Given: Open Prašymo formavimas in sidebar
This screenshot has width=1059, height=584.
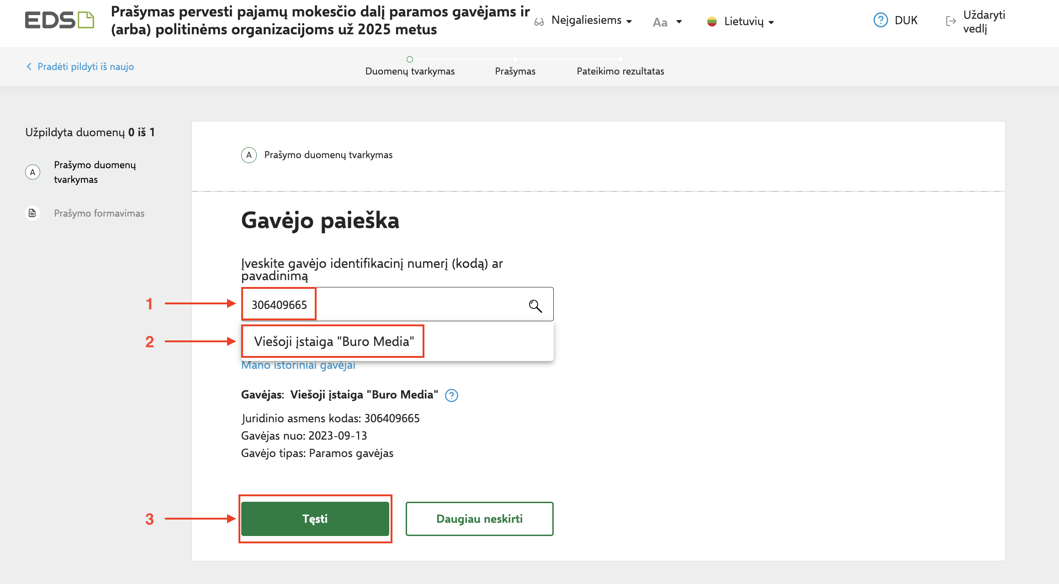Looking at the screenshot, I should 99,213.
